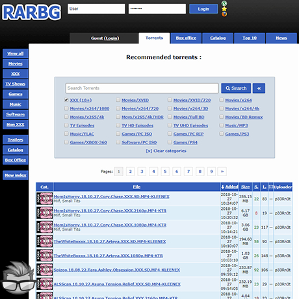Click category icon for Spizoo Tara Ashley row

click(44, 270)
